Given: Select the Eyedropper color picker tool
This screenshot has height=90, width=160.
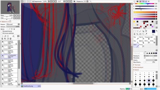Looking at the screenshot, I should [x=146, y=34].
